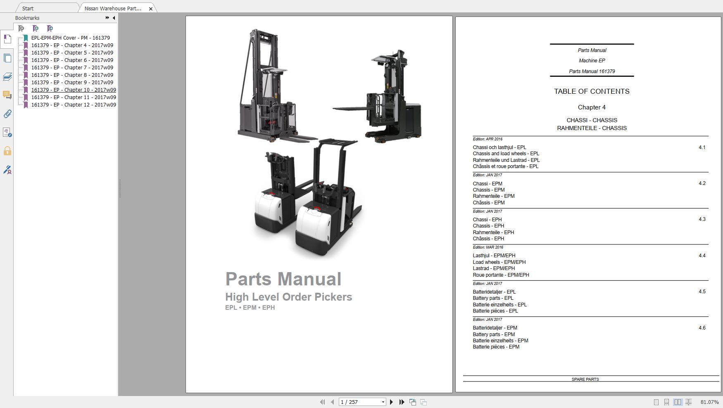Image resolution: width=723 pixels, height=408 pixels.
Task: Open bookmark Chapter 8 - 2017w09
Action: point(72,75)
